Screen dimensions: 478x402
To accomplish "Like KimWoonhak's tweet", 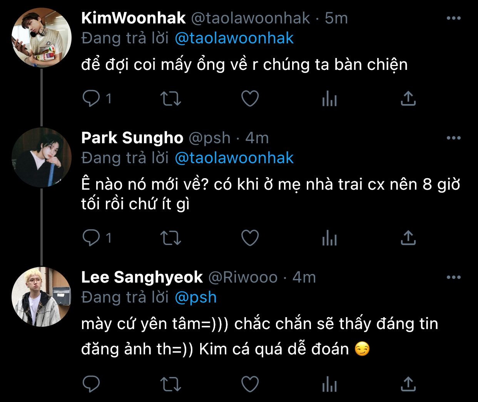I will click(250, 99).
